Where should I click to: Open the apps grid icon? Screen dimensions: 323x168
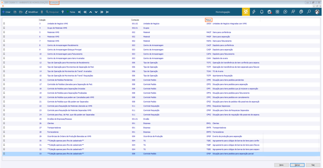click(277, 12)
